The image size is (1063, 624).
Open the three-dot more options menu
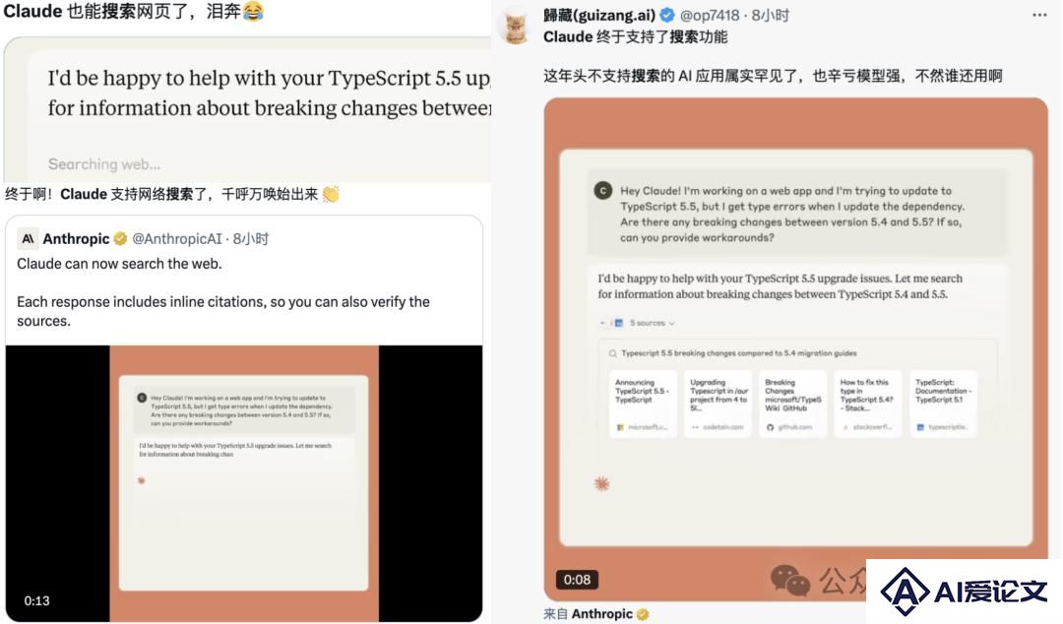click(x=1039, y=15)
